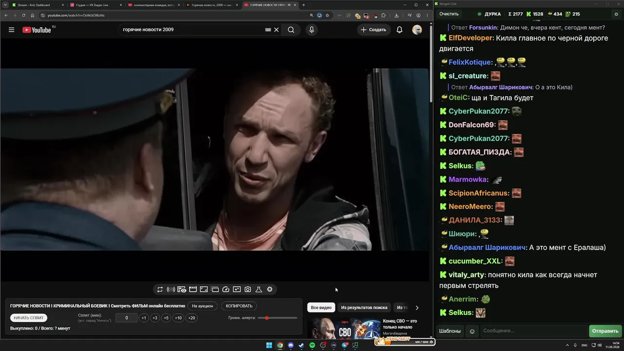The width and height of the screenshot is (624, 351).
Task: Open the Windows Start menu
Action: 269,346
